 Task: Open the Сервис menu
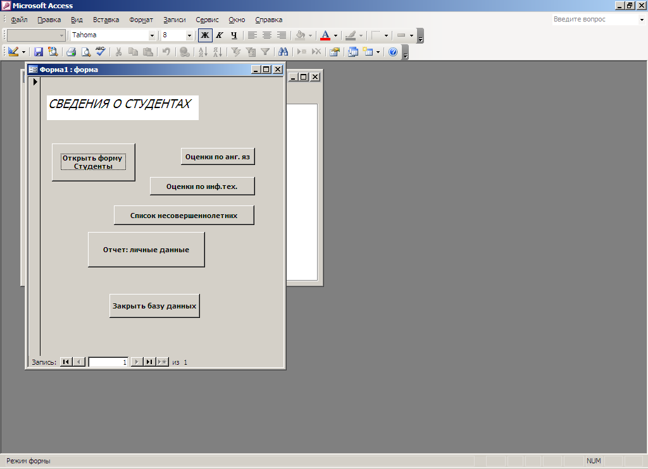point(207,20)
